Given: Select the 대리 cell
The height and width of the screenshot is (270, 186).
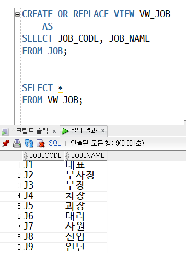Looking at the screenshot, I should click(x=86, y=216).
